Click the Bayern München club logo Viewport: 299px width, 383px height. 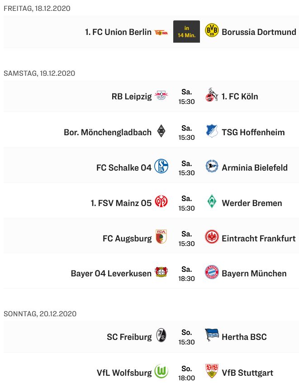212,273
